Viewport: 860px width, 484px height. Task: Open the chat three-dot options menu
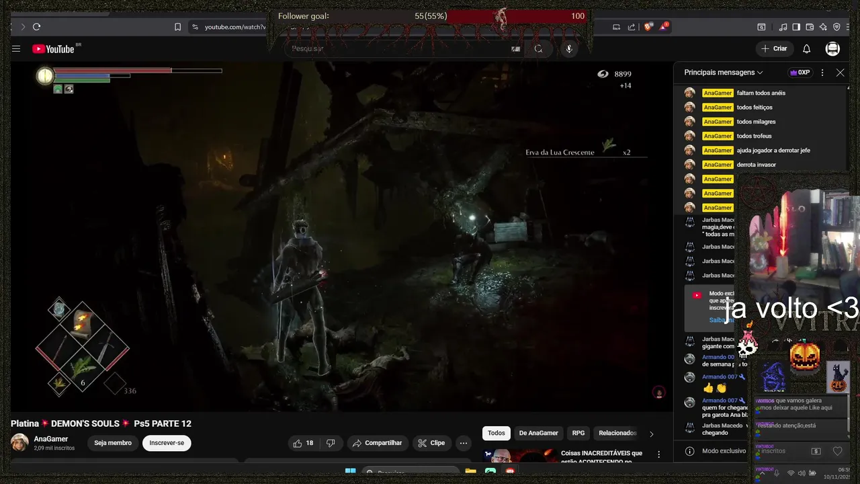click(822, 73)
